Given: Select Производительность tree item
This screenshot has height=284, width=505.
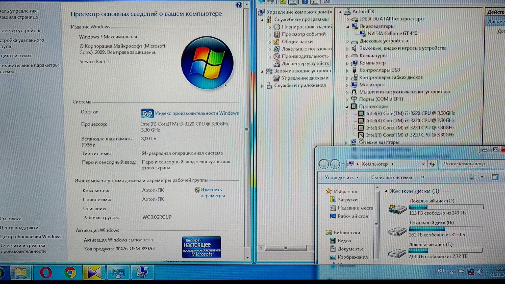Looking at the screenshot, I should coord(305,56).
